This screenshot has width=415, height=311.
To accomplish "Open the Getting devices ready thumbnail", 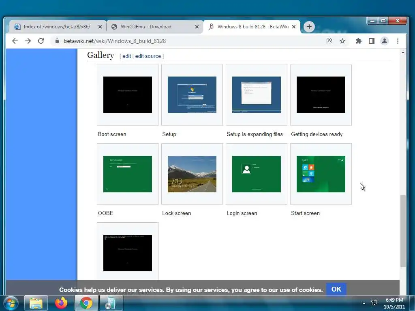I will click(x=321, y=95).
